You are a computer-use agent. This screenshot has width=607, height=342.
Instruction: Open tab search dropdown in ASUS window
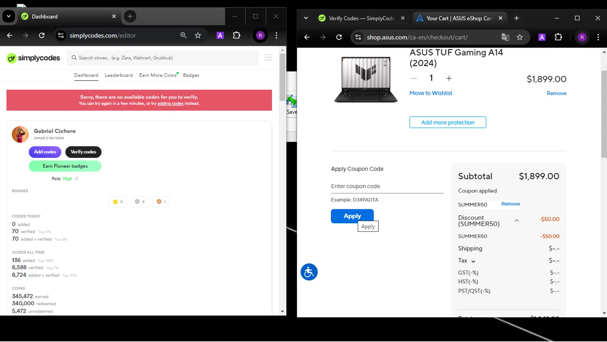tap(306, 18)
